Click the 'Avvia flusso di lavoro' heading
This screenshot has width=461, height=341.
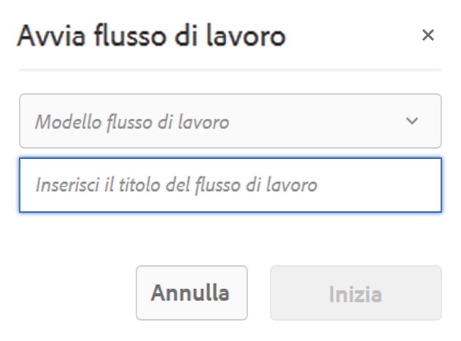152,36
